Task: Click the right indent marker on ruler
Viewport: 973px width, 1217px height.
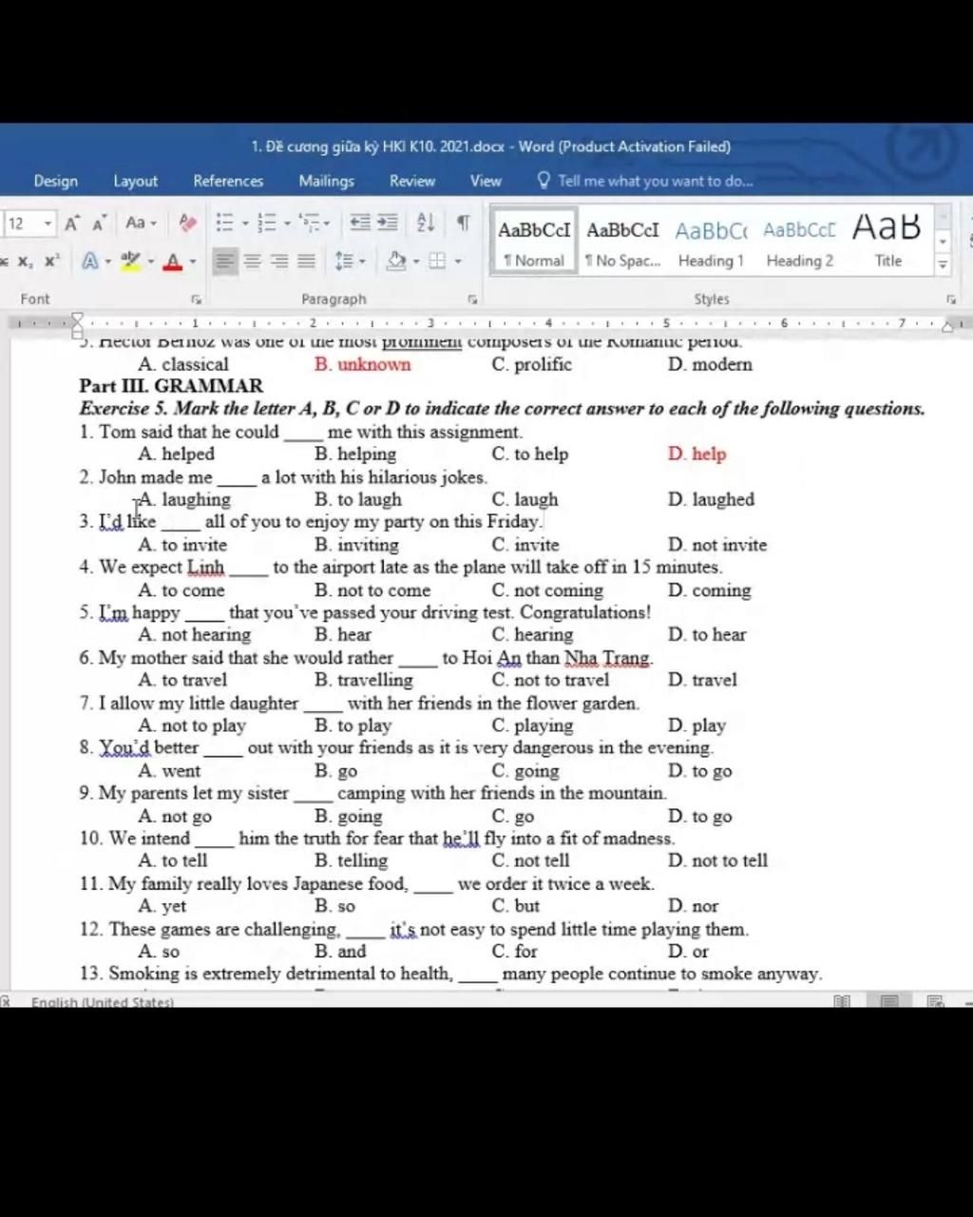Action: (948, 326)
